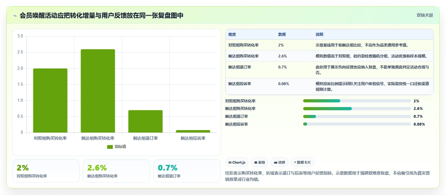
Task: Open the 2% 对照组购买转化率 data card
Action: point(46,171)
